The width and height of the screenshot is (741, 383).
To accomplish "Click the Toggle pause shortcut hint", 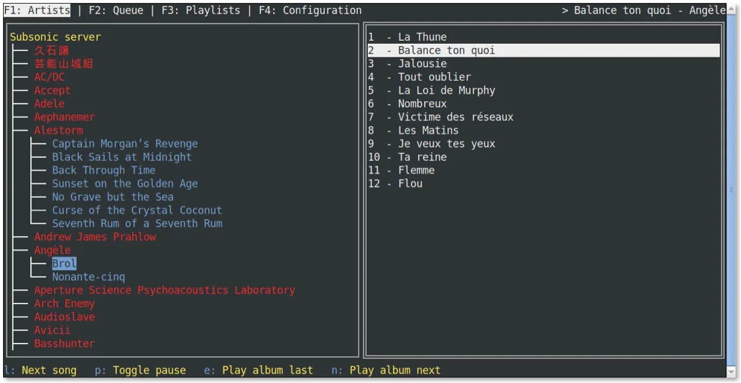I will (x=149, y=370).
